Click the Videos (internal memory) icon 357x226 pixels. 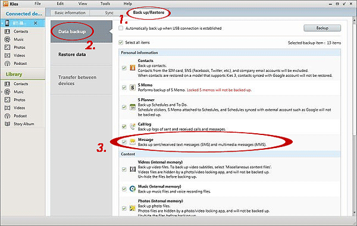[x=133, y=169]
